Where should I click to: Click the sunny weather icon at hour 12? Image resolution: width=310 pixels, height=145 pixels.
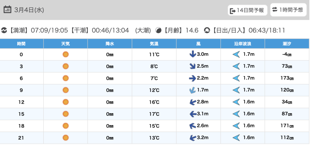[x=65, y=102]
